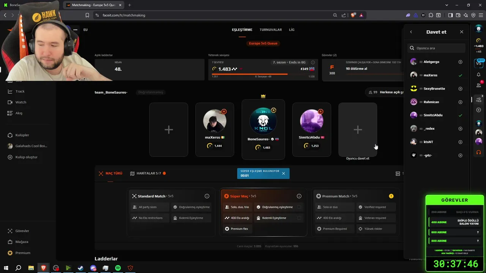Open Kulüpler in sidebar
Viewport: 486px width, 273px height.
click(x=22, y=135)
